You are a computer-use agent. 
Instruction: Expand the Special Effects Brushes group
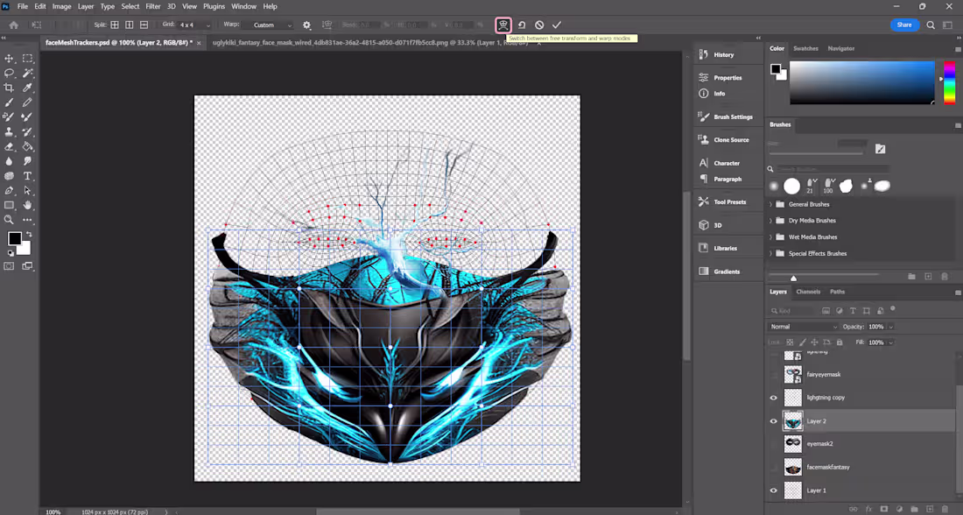click(x=772, y=253)
